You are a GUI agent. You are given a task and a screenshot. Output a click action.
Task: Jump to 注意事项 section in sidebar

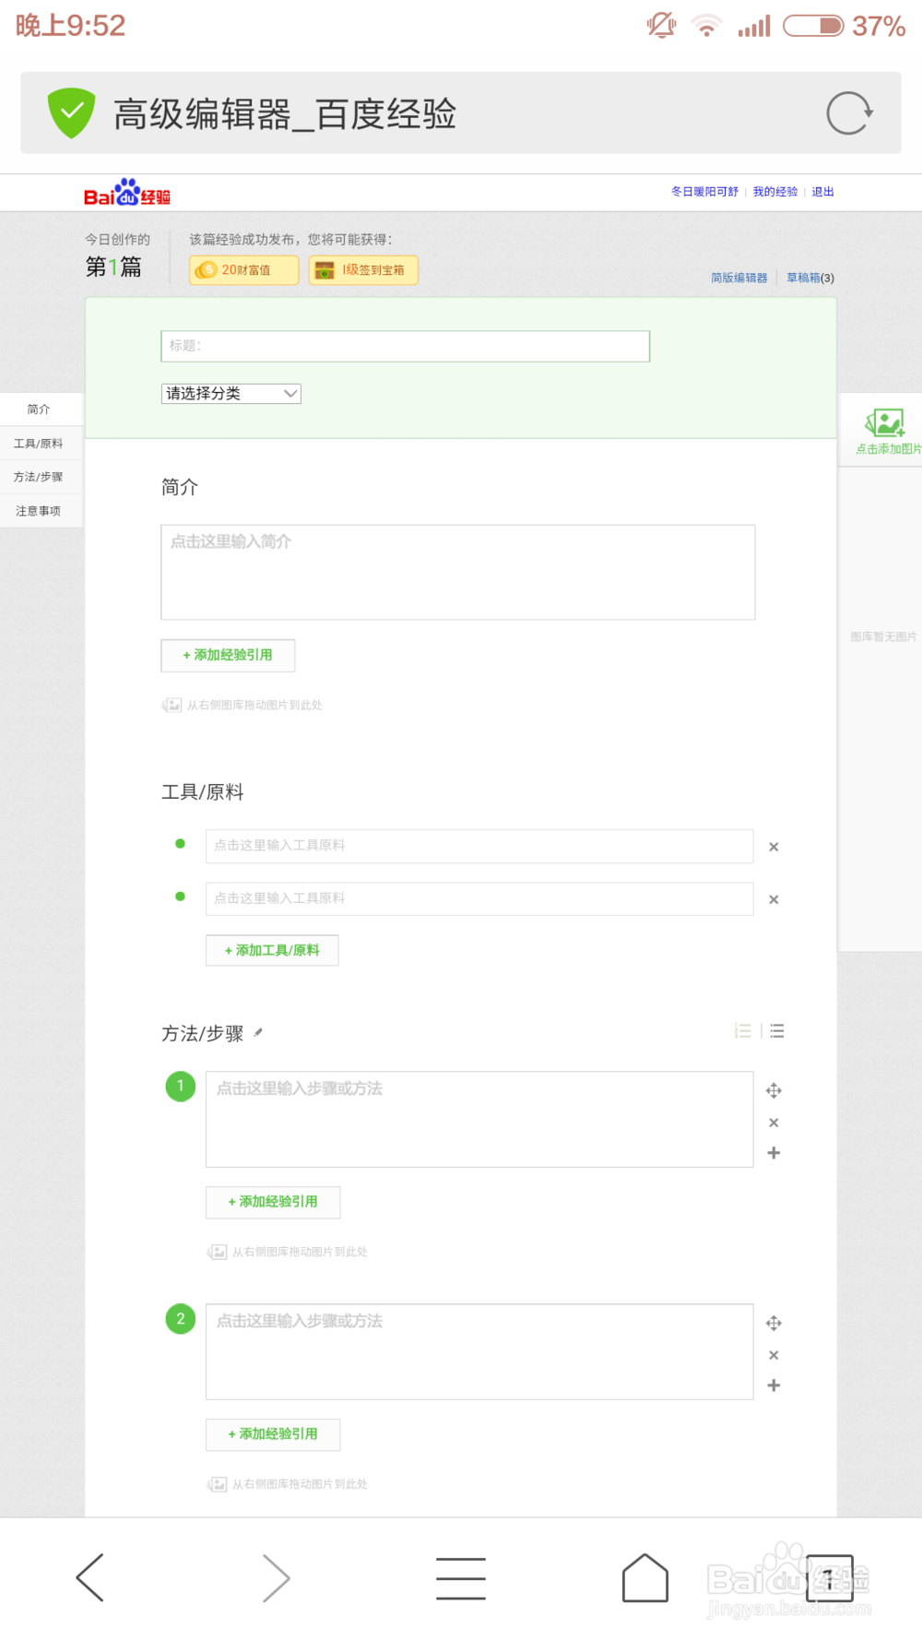pos(39,511)
